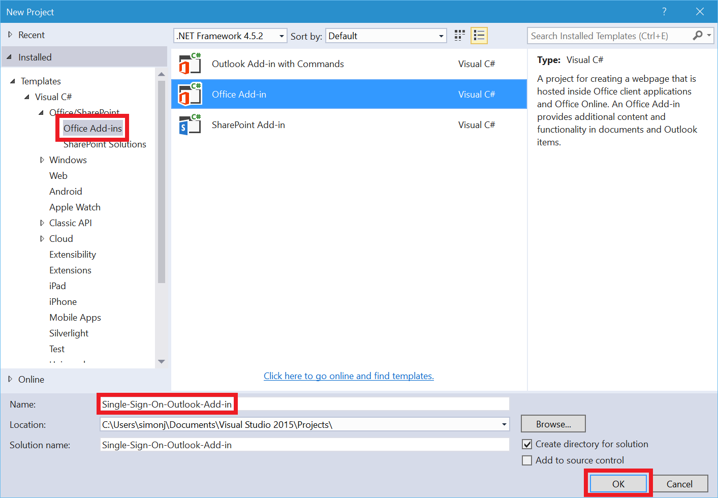Open the online templates link
718x498 pixels.
point(349,376)
